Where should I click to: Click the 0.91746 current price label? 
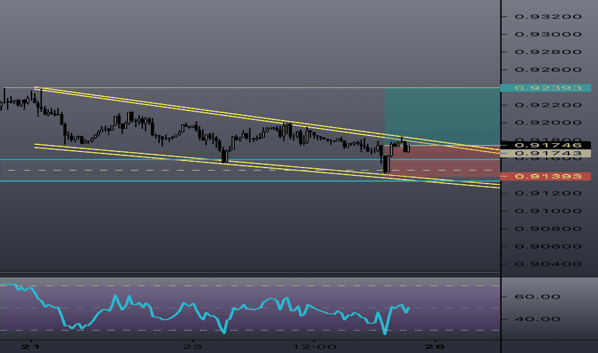click(x=546, y=145)
